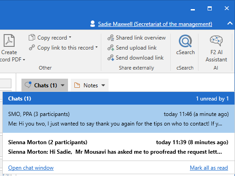Click the Shared link overview icon
The image size is (235, 176).
click(x=111, y=38)
